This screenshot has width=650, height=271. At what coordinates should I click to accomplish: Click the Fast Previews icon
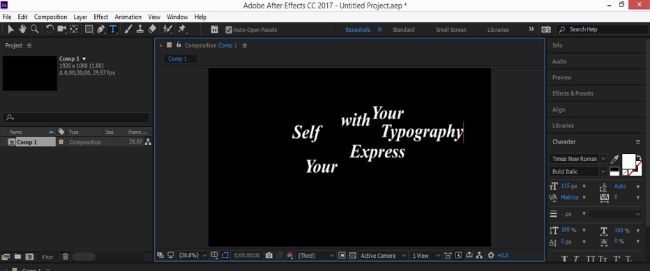(x=458, y=256)
